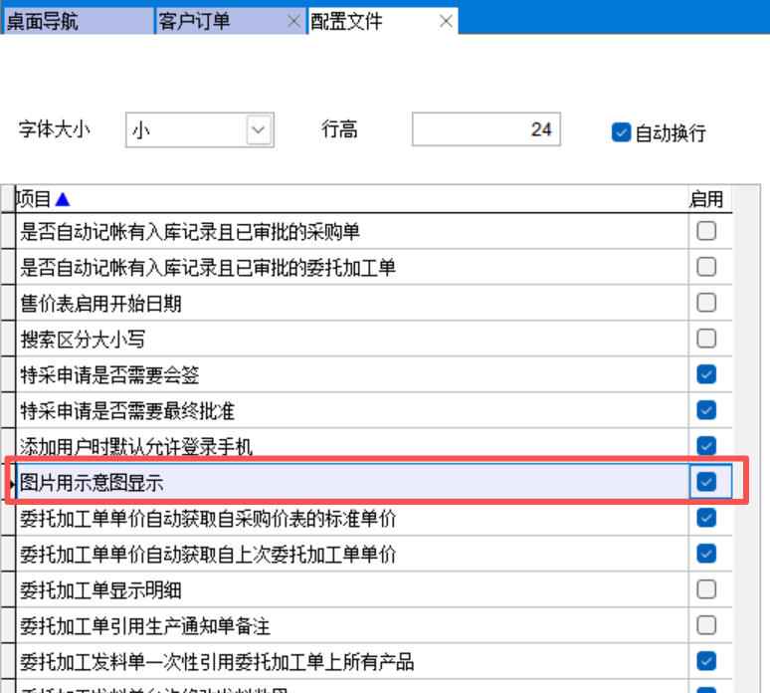This screenshot has height=693, width=770.
Task: Close the 配置文件 tab
Action: [x=446, y=21]
